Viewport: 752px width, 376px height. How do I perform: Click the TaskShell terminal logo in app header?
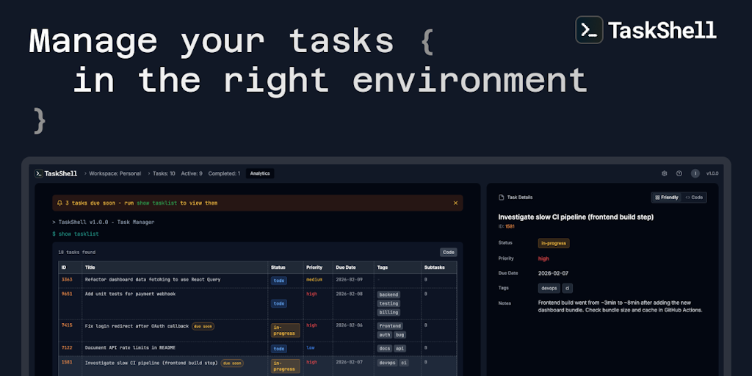point(39,173)
